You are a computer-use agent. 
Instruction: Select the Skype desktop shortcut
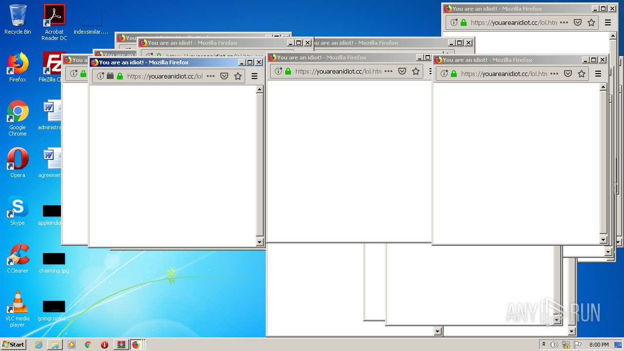click(x=18, y=211)
